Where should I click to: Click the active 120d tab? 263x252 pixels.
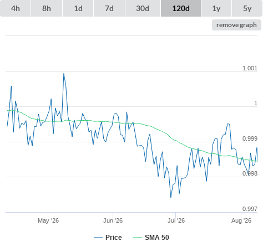click(181, 8)
